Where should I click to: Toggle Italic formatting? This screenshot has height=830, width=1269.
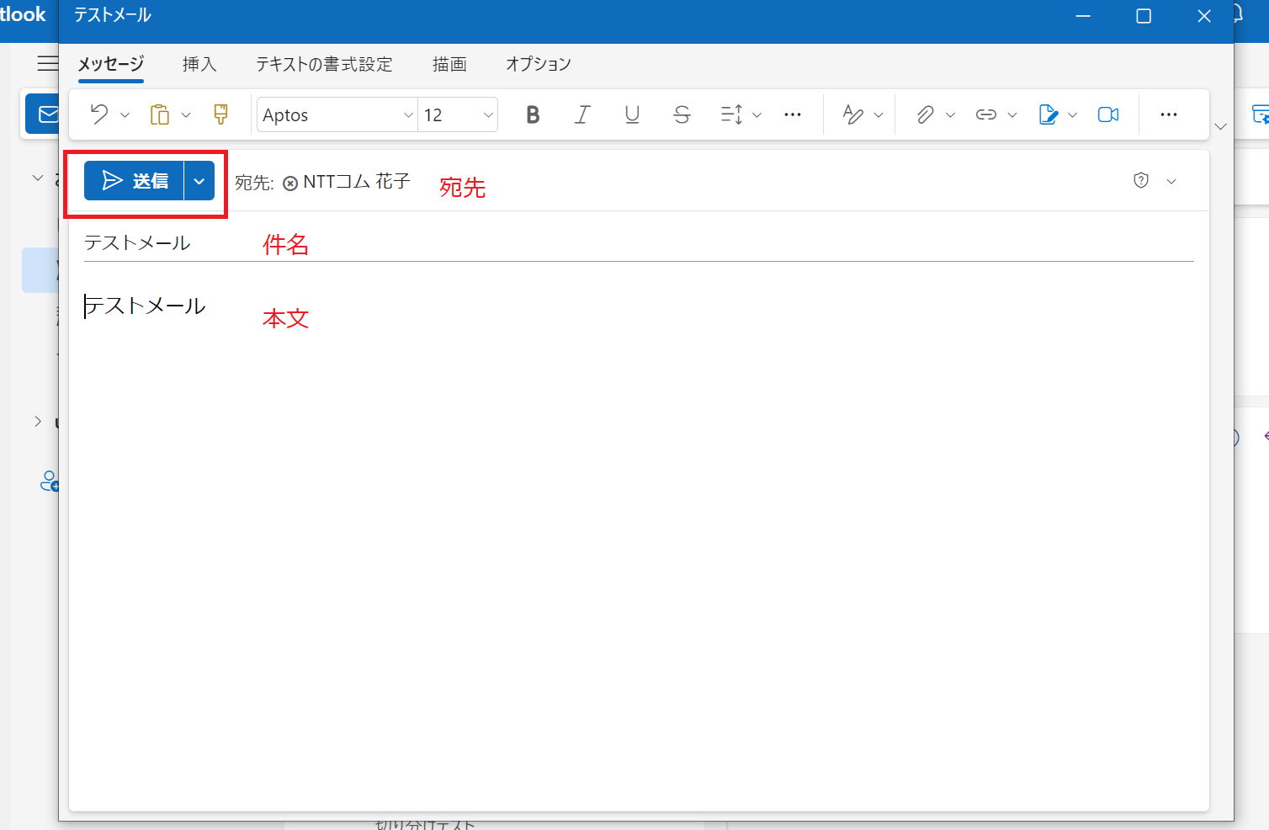point(582,114)
